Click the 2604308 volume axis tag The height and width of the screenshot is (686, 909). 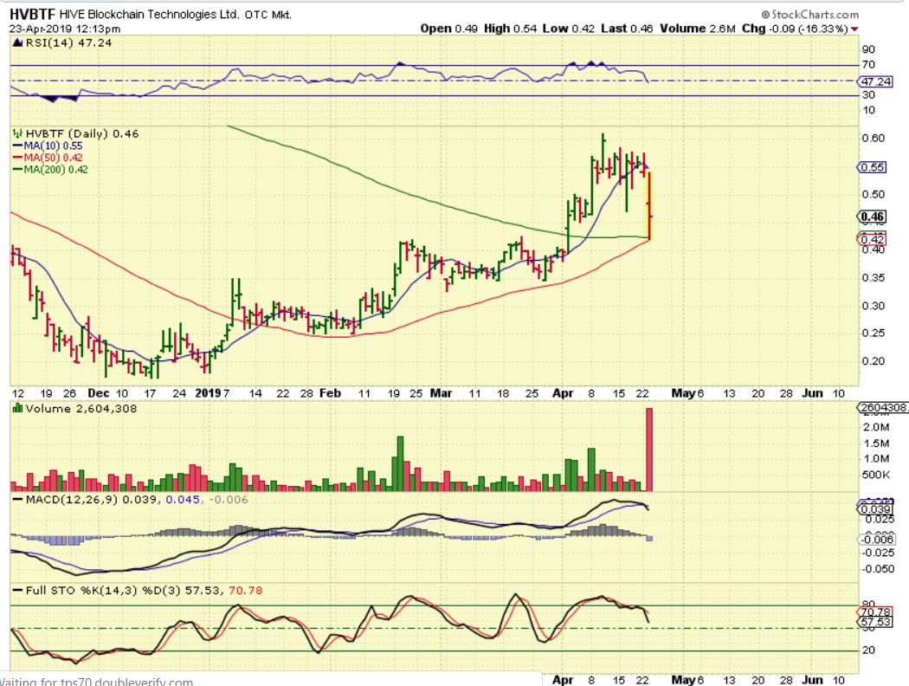882,408
